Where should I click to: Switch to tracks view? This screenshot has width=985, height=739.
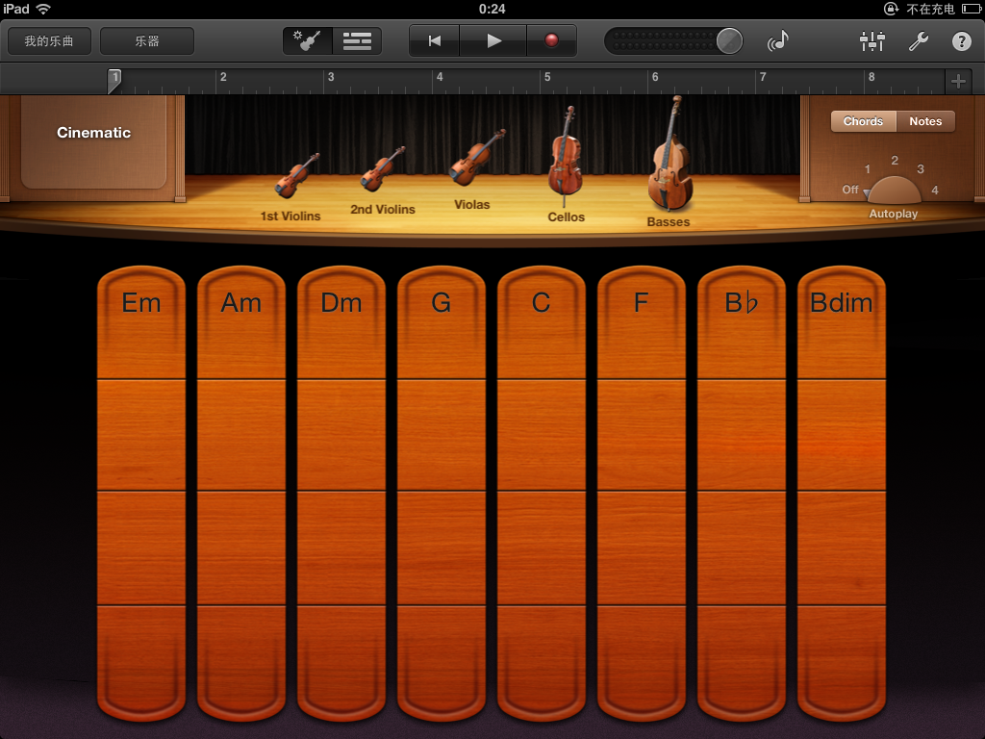(357, 41)
